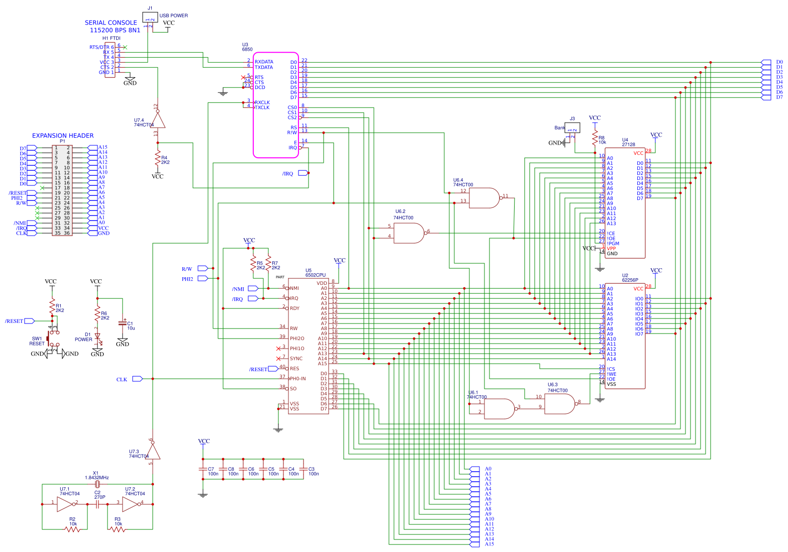Select the U6.1 NAND gate symbol

tap(500, 409)
